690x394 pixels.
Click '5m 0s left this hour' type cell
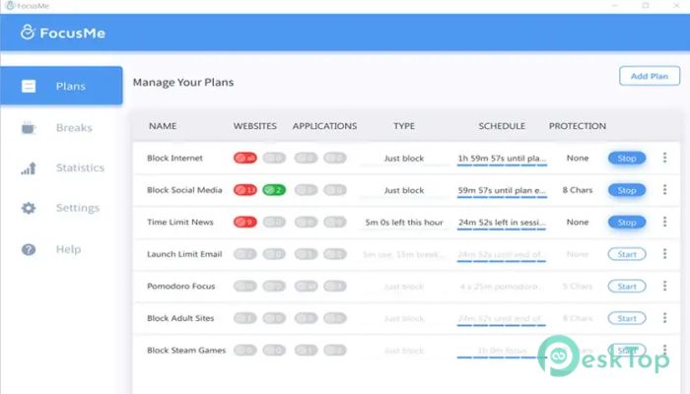(404, 223)
